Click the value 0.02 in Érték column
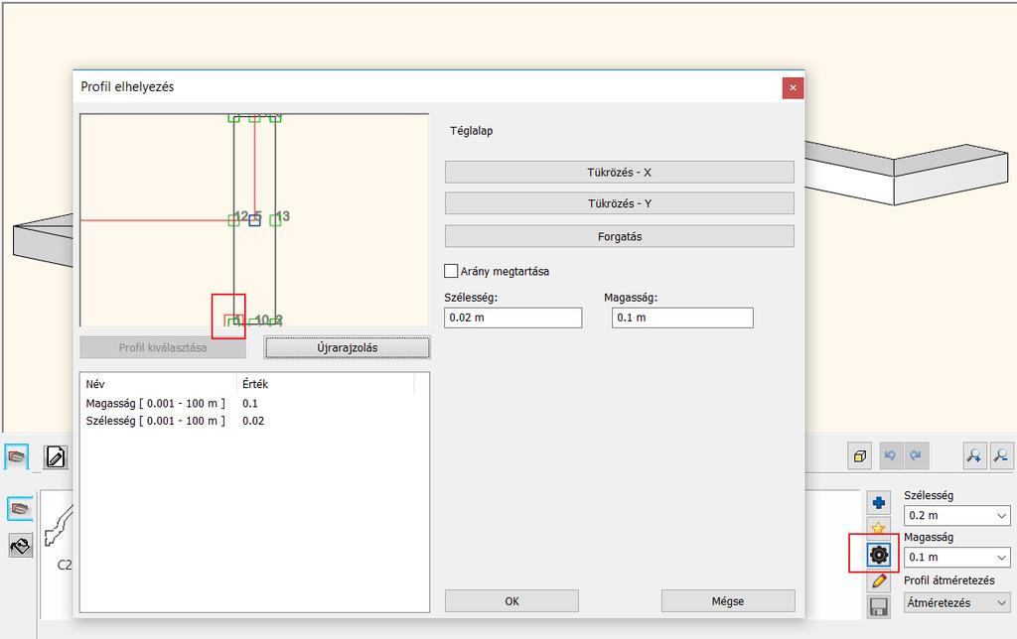Viewport: 1017px width, 639px height. point(253,421)
